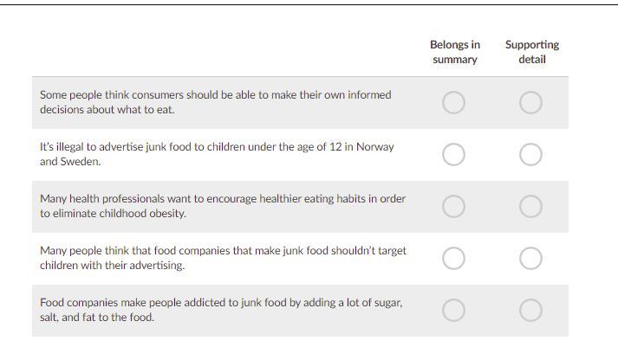Click the 'Supporting detail' column header
Screen dimensions: 618x347
coord(531,52)
